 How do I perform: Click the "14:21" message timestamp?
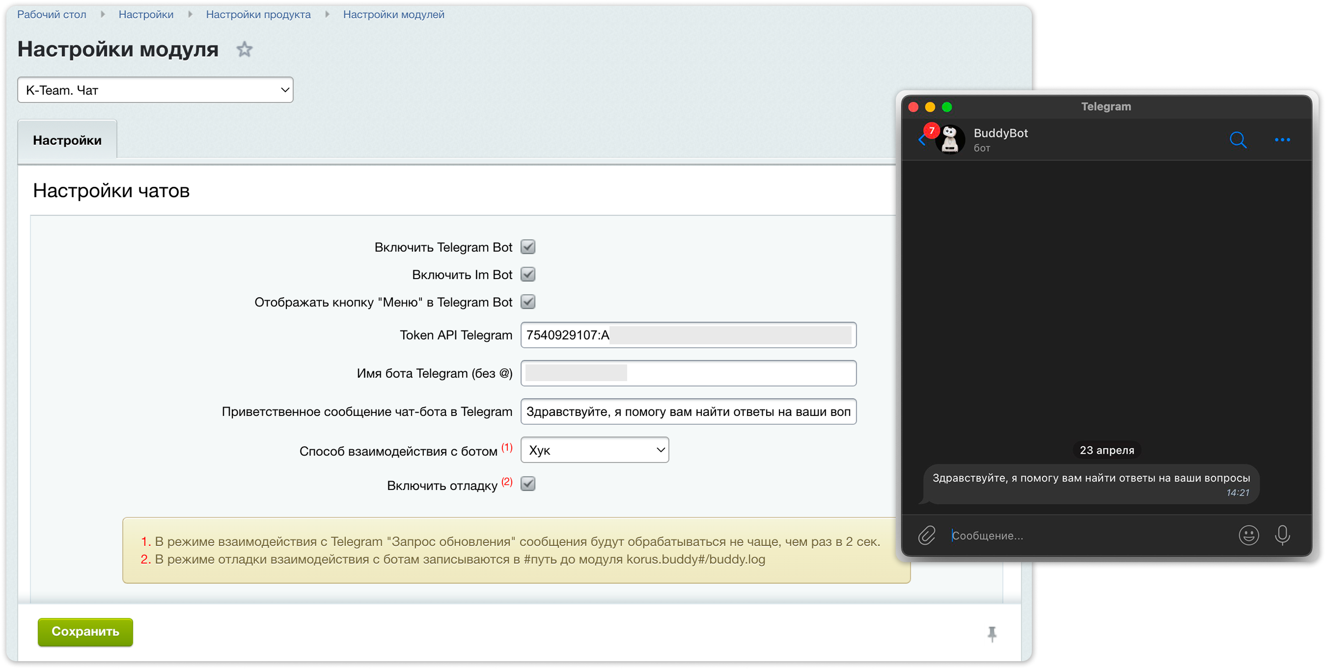pos(1238,492)
